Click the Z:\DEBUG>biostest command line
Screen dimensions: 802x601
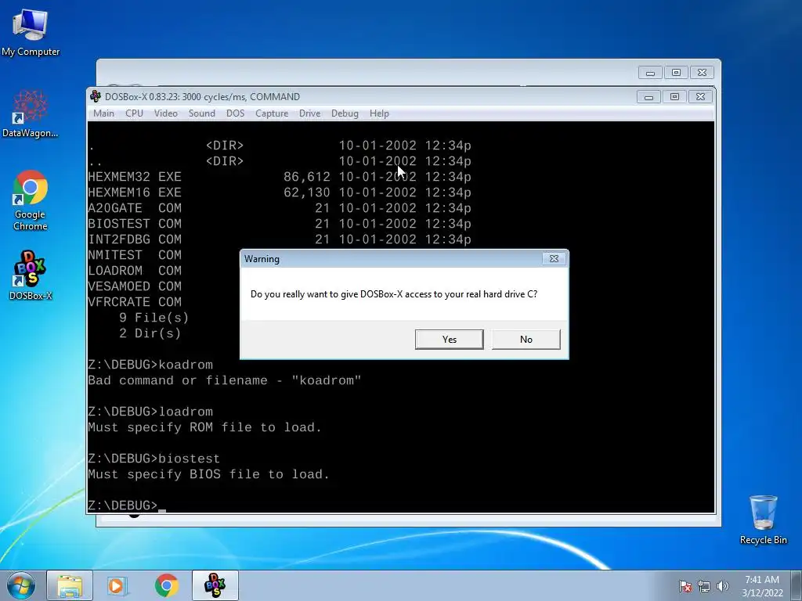pos(154,459)
